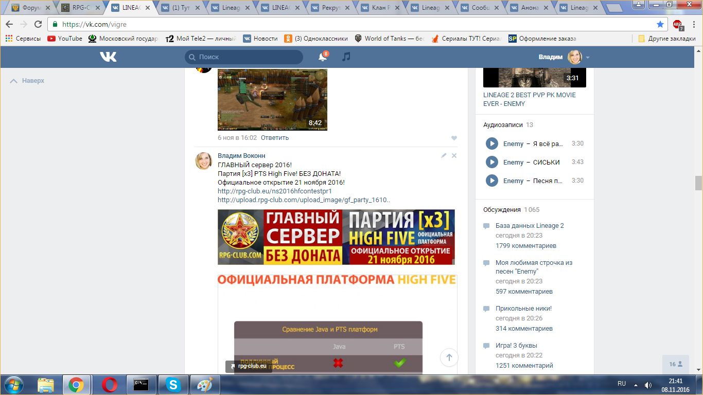Bookmark this page with star icon

(660, 24)
